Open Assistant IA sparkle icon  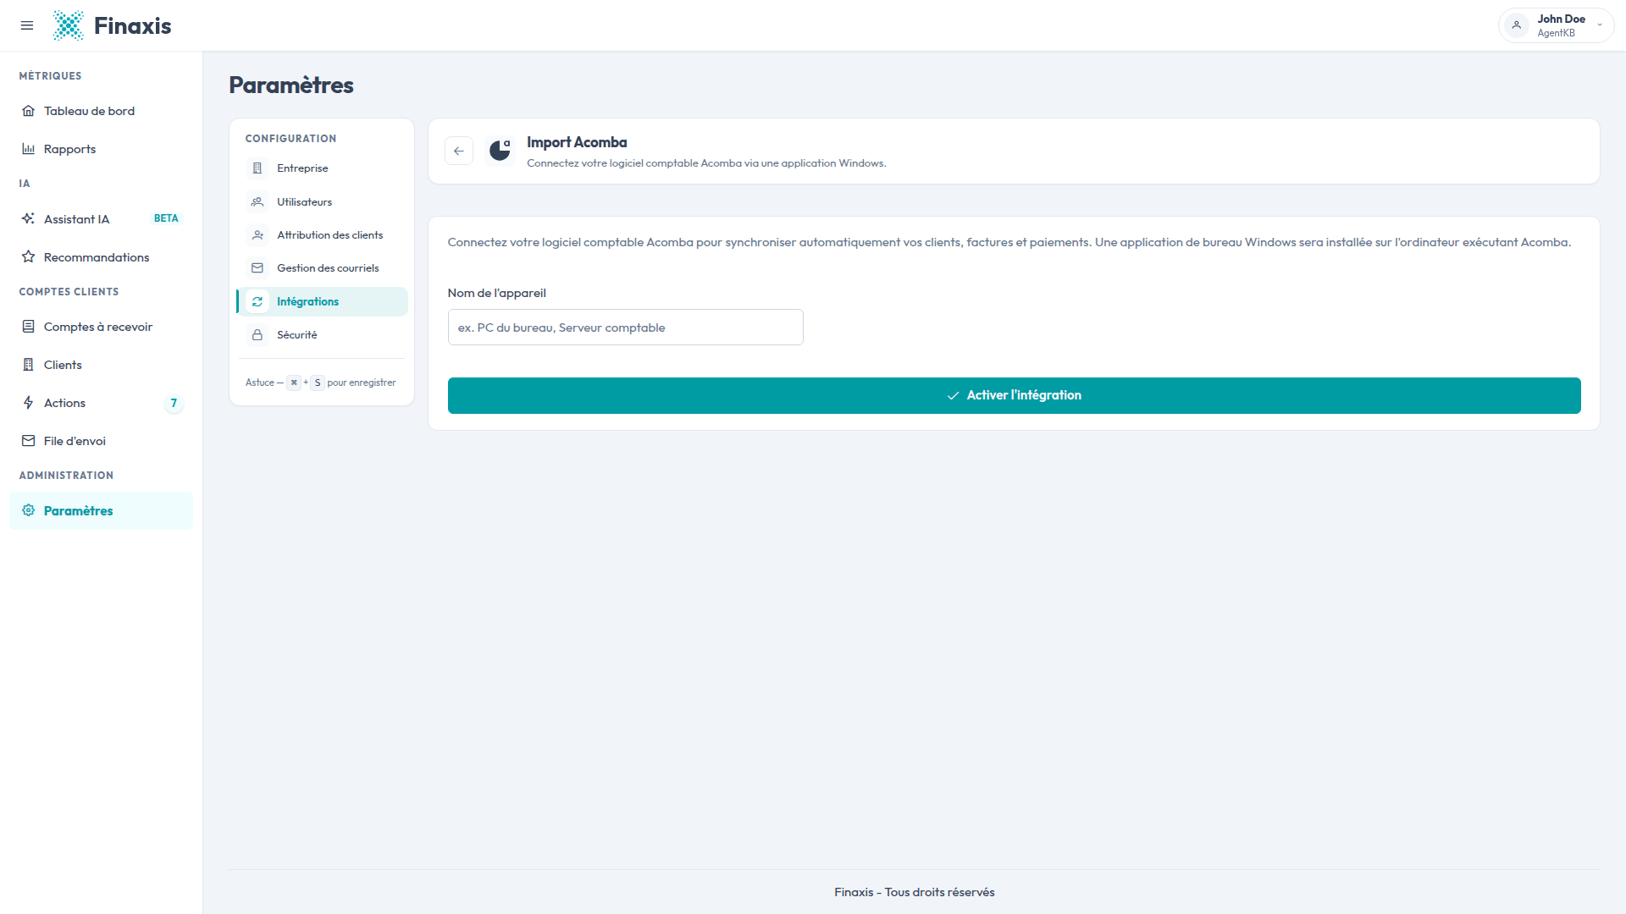(x=28, y=218)
